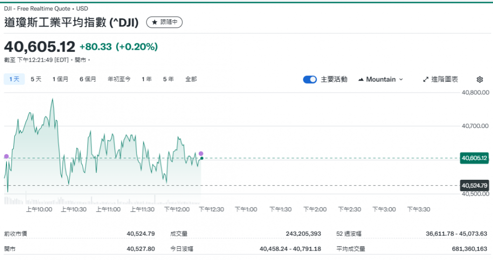This screenshot has width=493, height=260.
Task: Switch to 年初至今 range
Action: coord(119,79)
